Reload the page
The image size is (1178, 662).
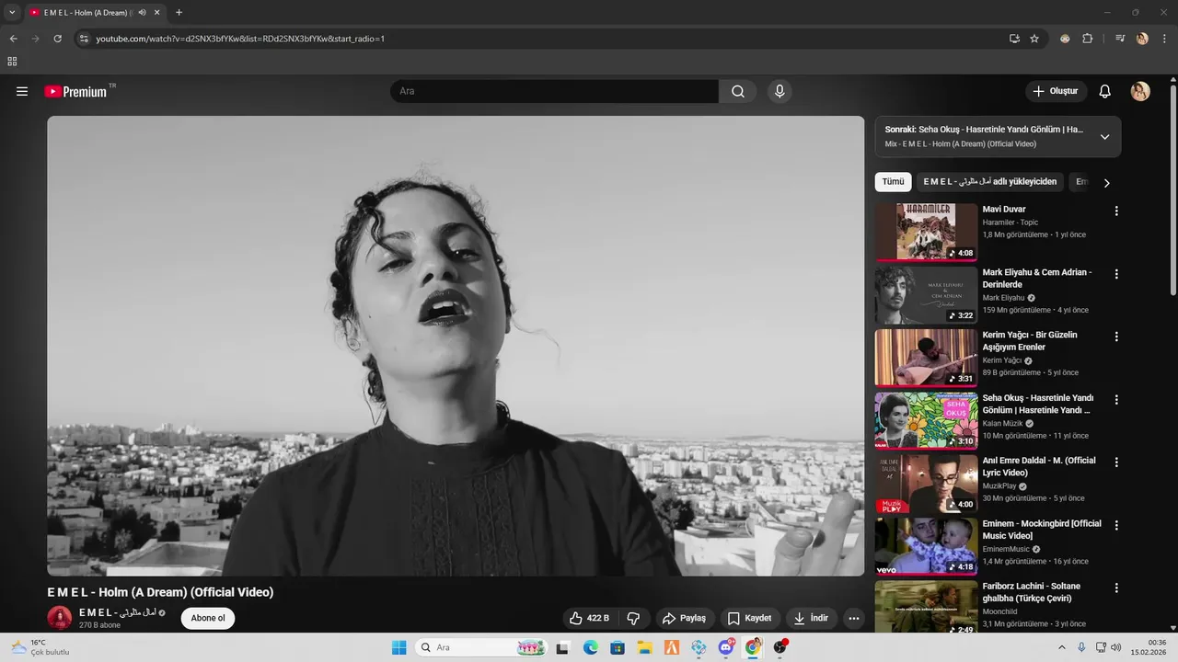coord(57,39)
